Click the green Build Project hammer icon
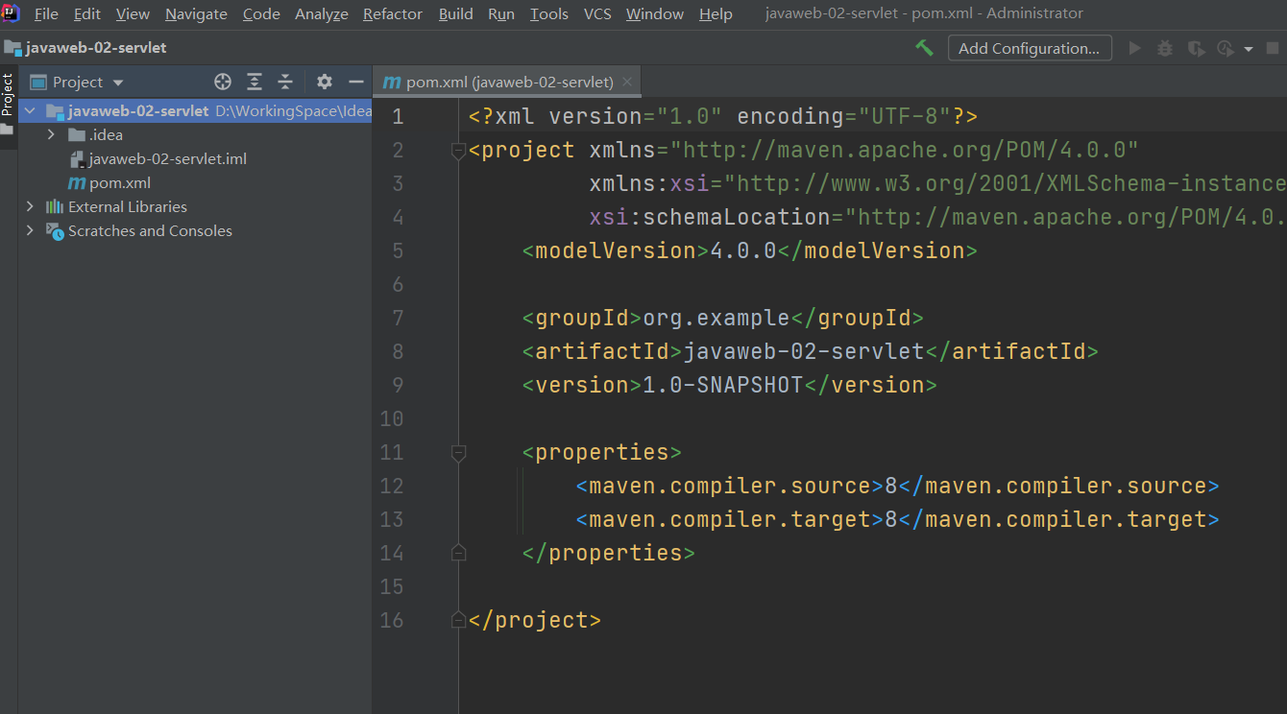1287x714 pixels. point(924,48)
